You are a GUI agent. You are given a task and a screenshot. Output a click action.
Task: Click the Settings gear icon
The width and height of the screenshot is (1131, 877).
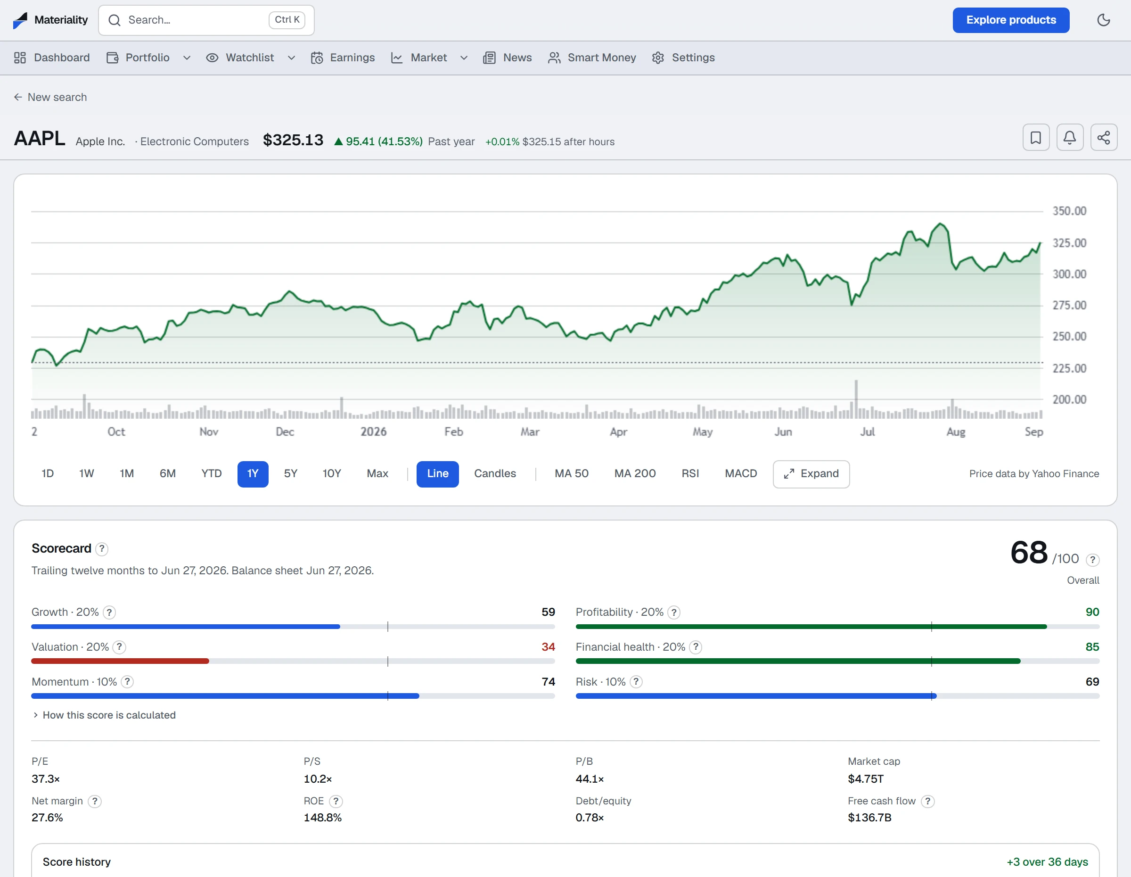(x=658, y=58)
